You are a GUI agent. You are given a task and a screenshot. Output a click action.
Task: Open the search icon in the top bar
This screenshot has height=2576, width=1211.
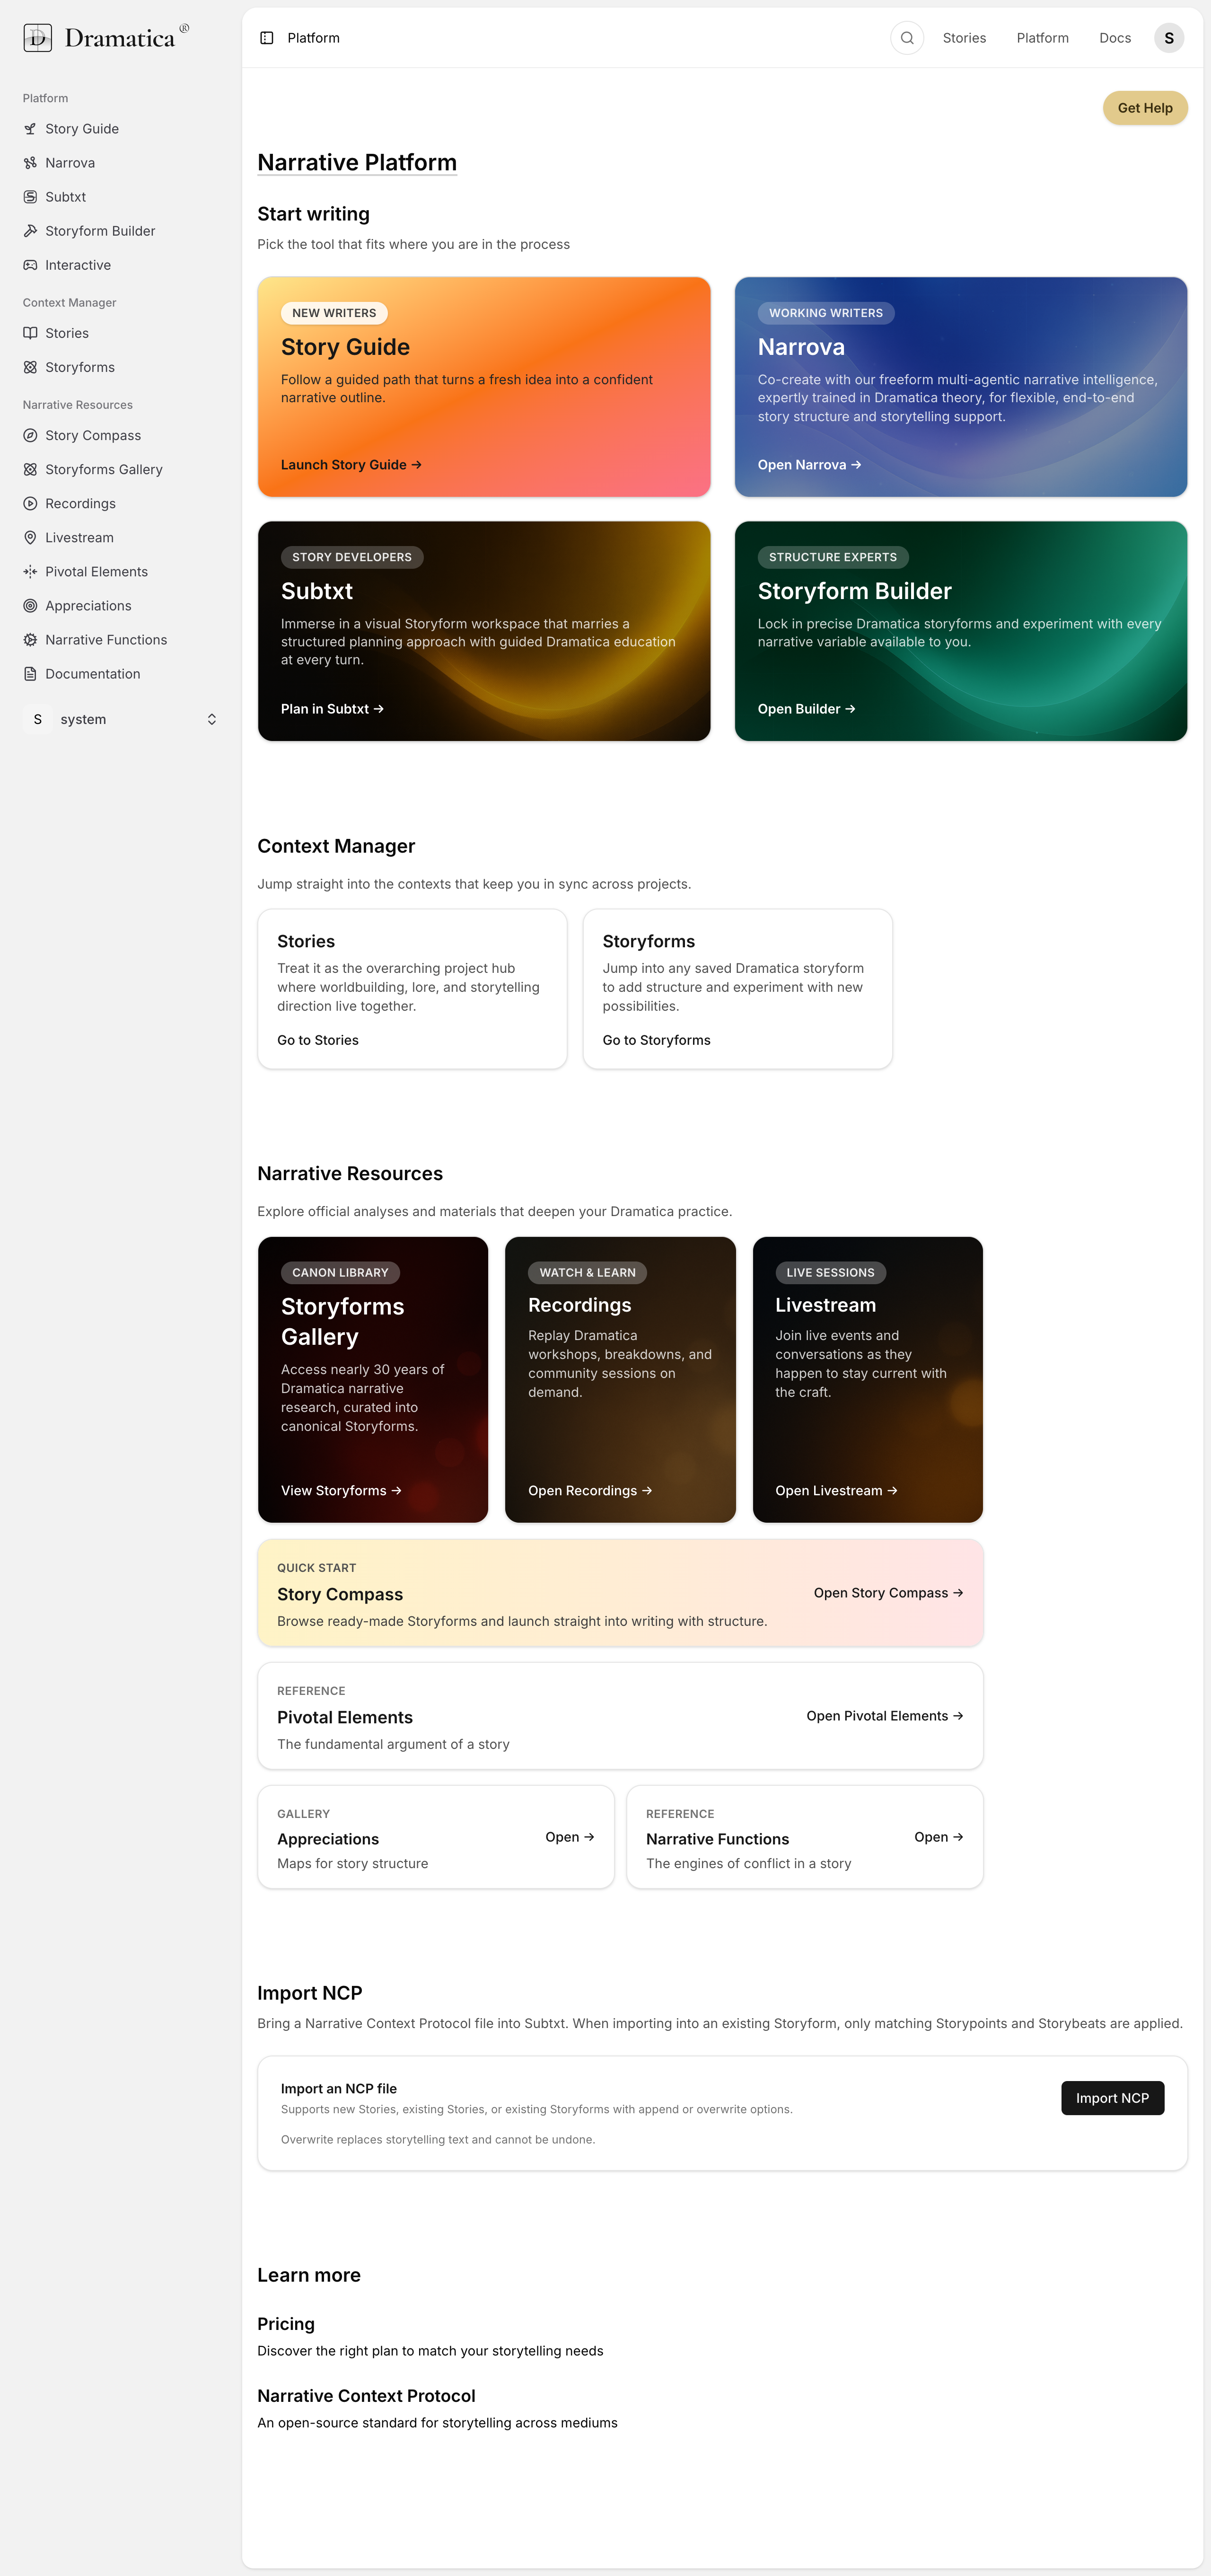(x=906, y=37)
